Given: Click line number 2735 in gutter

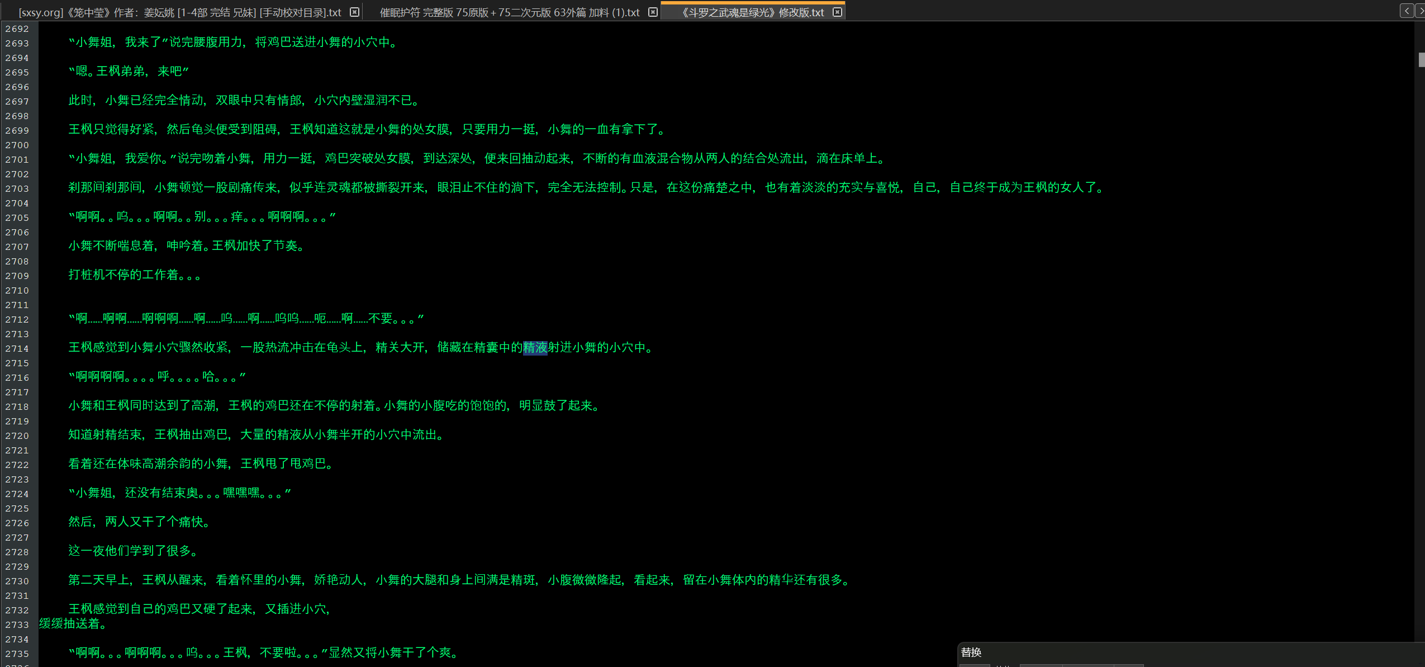Looking at the screenshot, I should tap(17, 654).
